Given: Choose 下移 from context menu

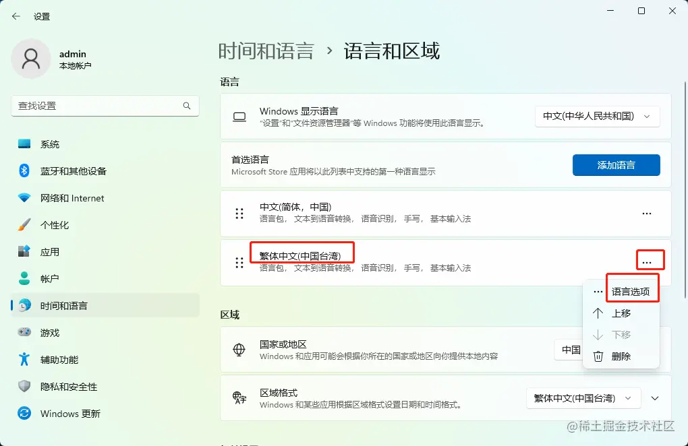Looking at the screenshot, I should pyautogui.click(x=621, y=335).
